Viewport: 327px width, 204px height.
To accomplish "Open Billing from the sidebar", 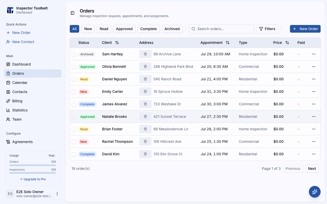I will pyautogui.click(x=33, y=101).
